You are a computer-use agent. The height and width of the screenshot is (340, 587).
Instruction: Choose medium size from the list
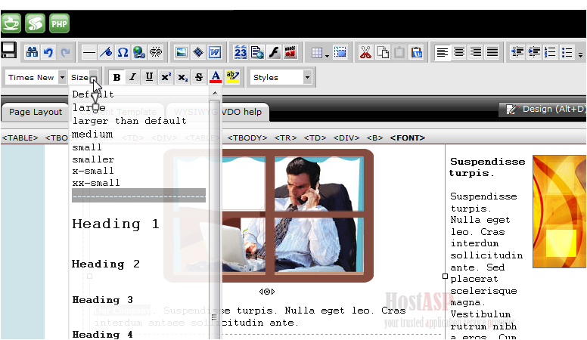pos(92,134)
